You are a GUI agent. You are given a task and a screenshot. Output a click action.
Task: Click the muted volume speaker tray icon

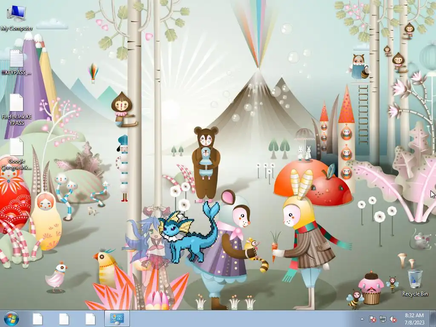393,319
